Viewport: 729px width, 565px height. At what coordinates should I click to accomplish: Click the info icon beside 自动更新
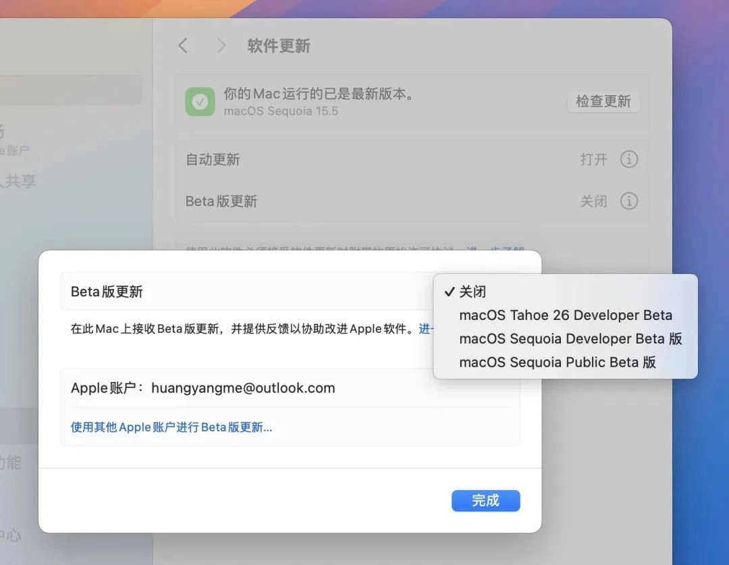pos(629,159)
